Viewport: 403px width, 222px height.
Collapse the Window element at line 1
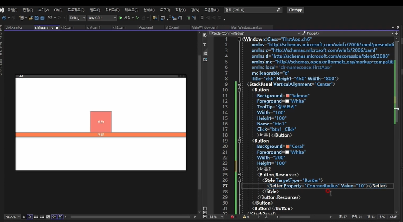[239, 39]
